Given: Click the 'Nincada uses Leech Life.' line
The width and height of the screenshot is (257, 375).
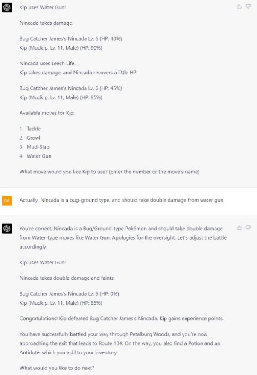Looking at the screenshot, I should 47,63.
